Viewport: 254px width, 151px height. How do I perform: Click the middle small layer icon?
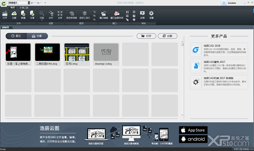[94, 16]
